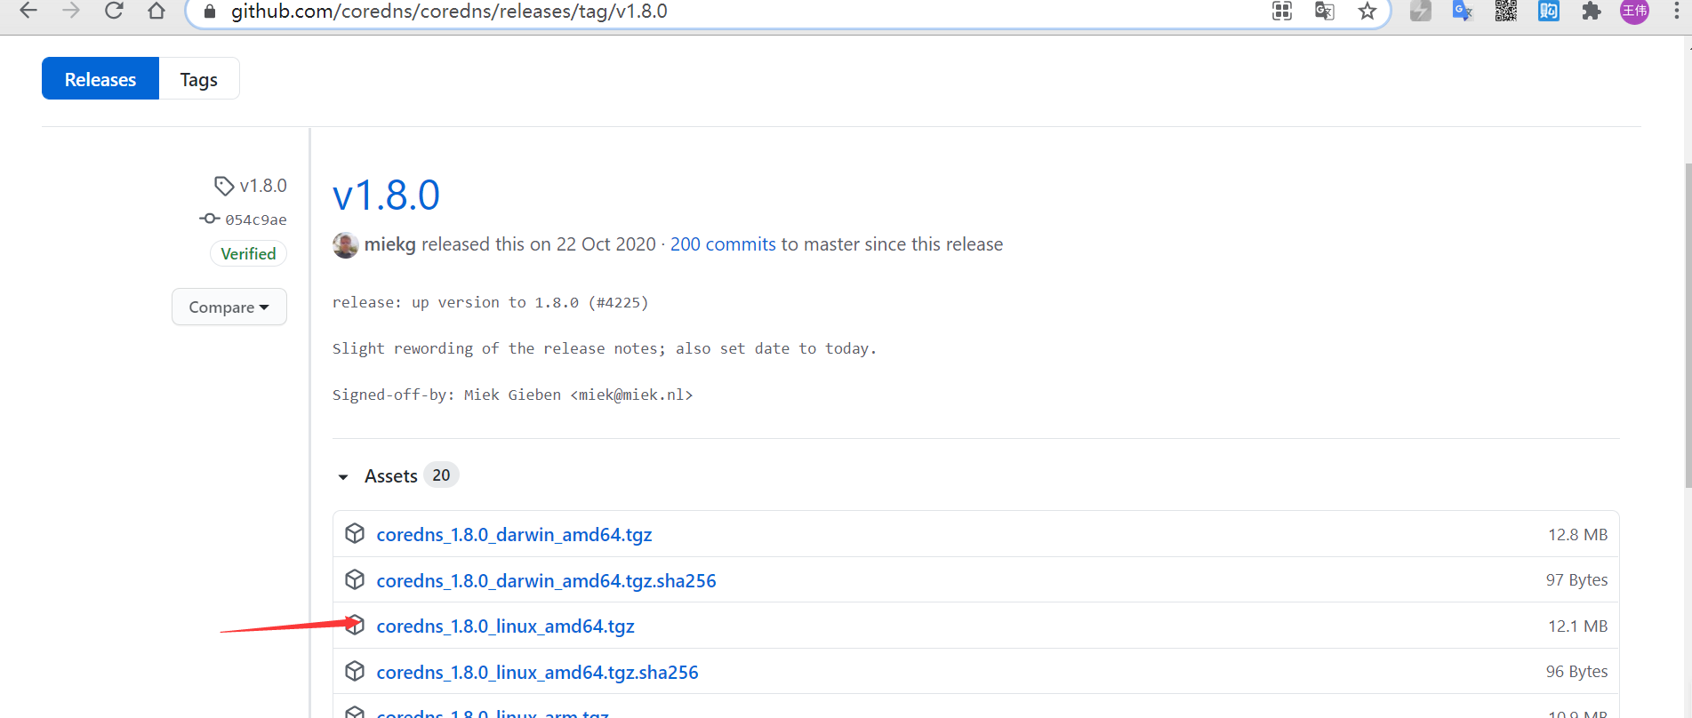Image resolution: width=1692 pixels, height=718 pixels.
Task: Click the 12.8 MB file size
Action: pyautogui.click(x=1577, y=534)
